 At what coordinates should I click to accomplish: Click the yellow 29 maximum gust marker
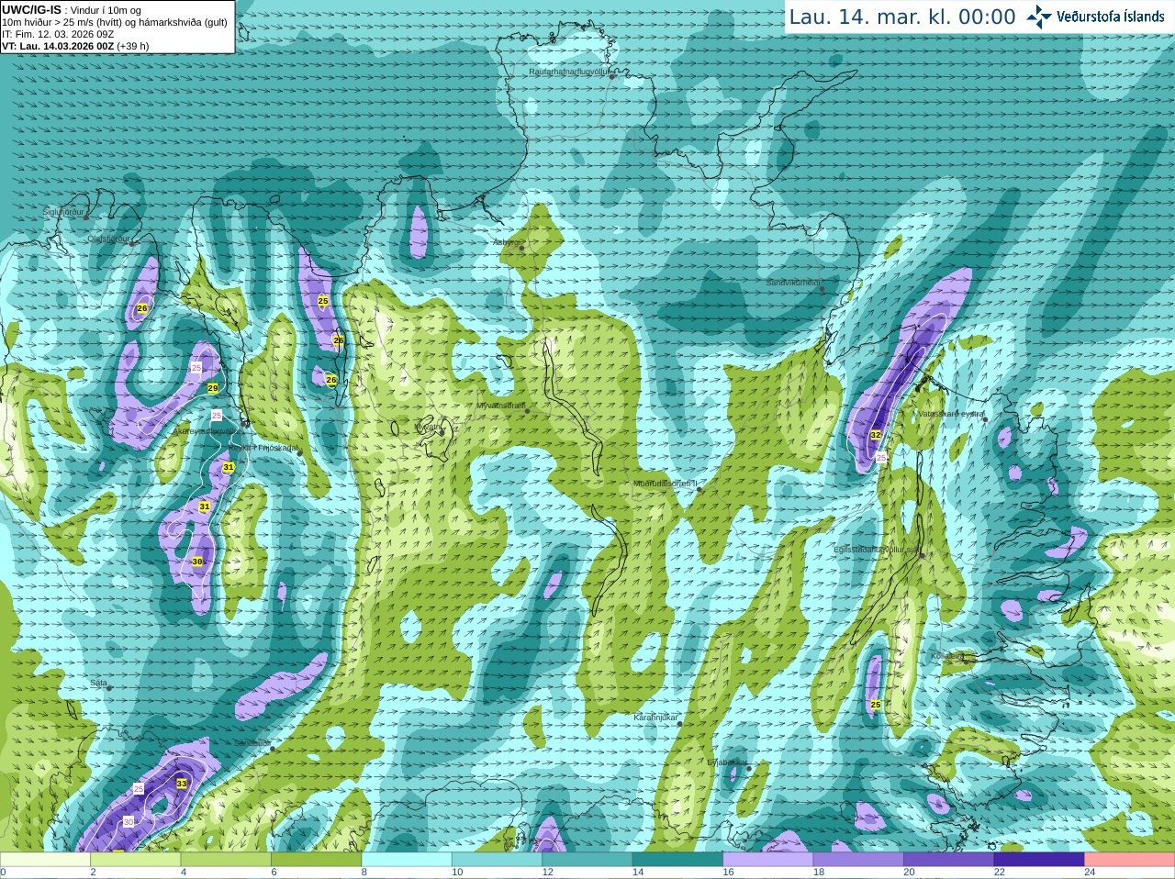pyautogui.click(x=213, y=389)
